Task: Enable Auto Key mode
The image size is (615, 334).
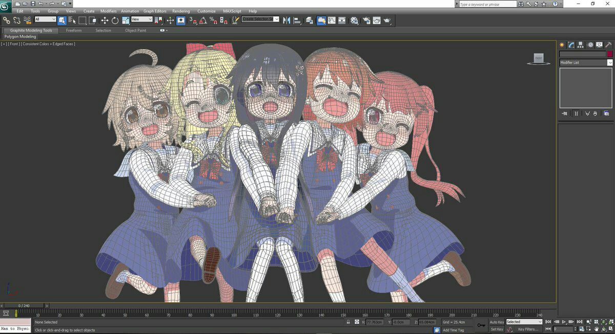Action: (x=497, y=322)
